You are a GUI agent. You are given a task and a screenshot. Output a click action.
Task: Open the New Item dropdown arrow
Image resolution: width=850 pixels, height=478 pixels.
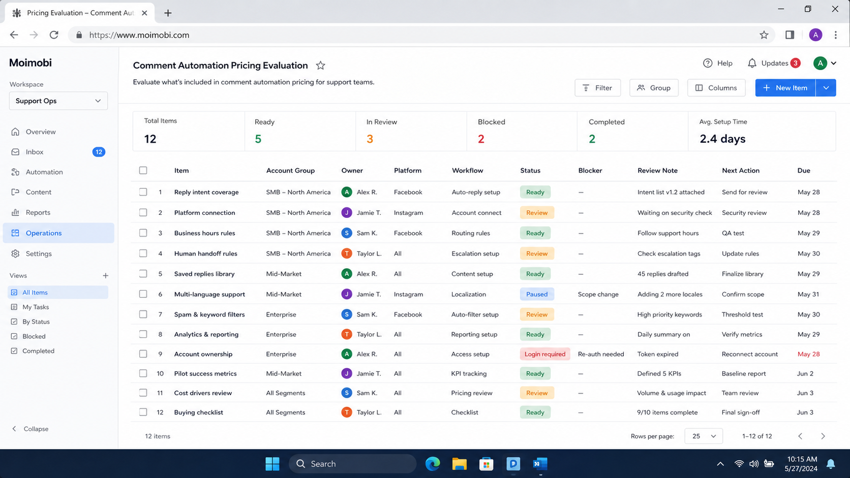826,88
